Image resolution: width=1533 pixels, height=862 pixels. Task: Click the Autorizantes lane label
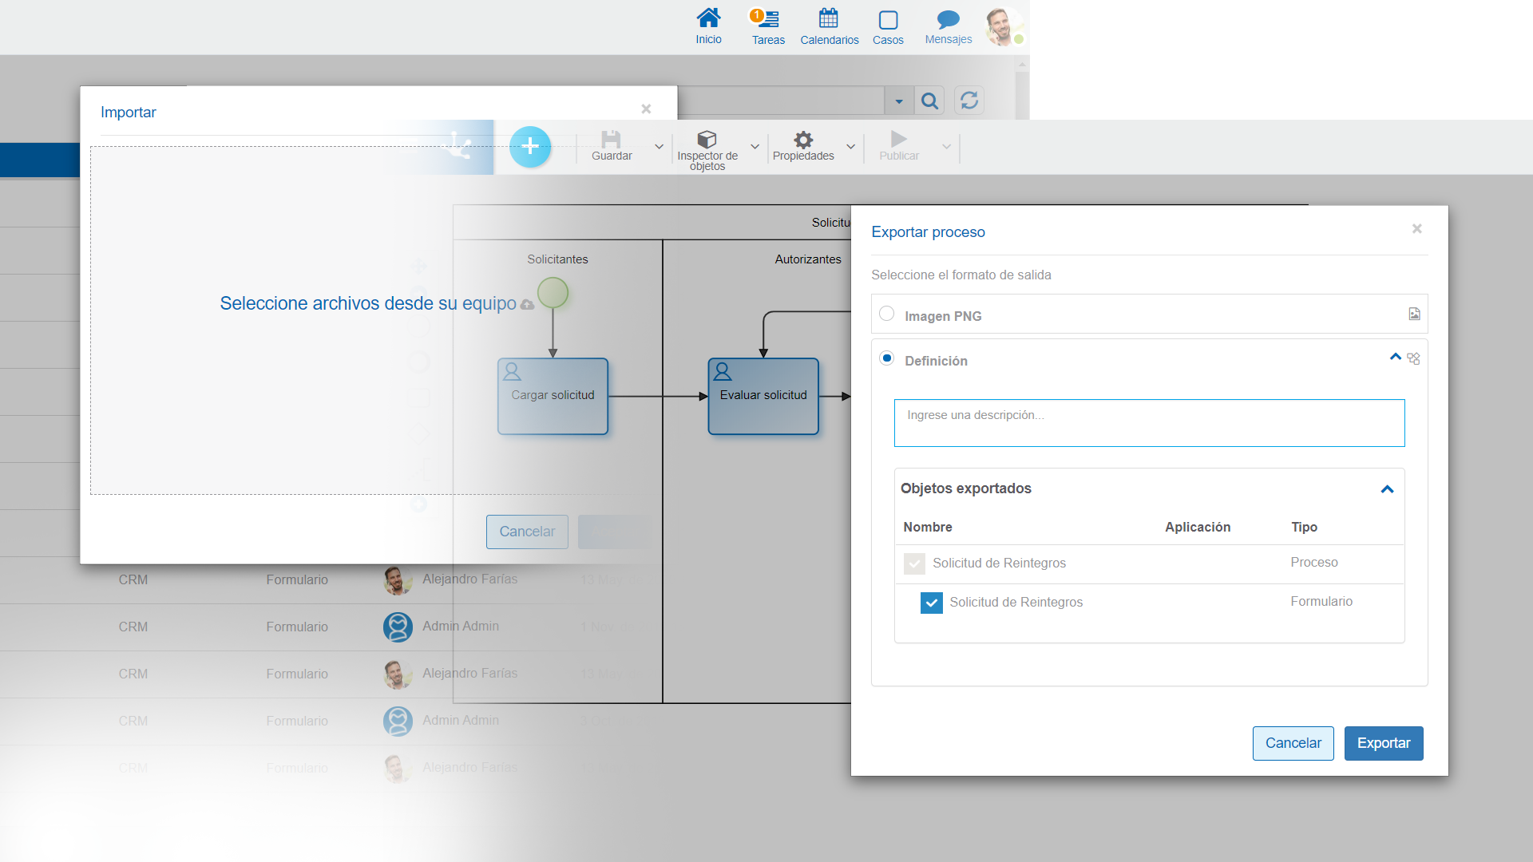point(808,259)
